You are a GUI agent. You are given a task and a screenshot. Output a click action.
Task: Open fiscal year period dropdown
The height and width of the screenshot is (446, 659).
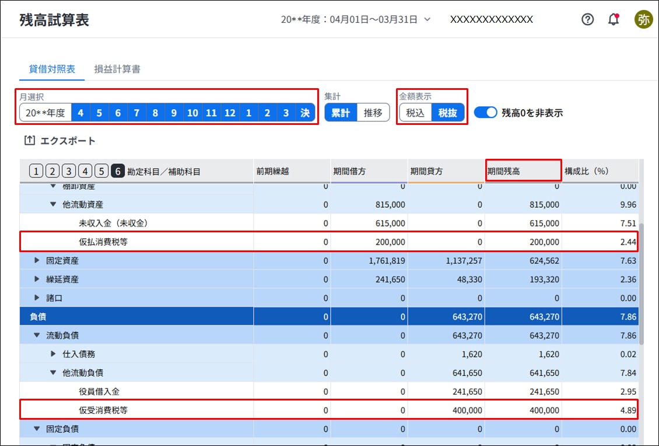(356, 19)
